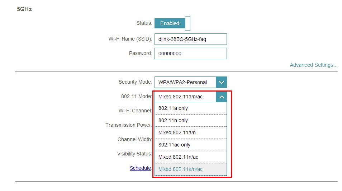Click the 5GHz section heading
The width and height of the screenshot is (342, 191).
(24, 9)
